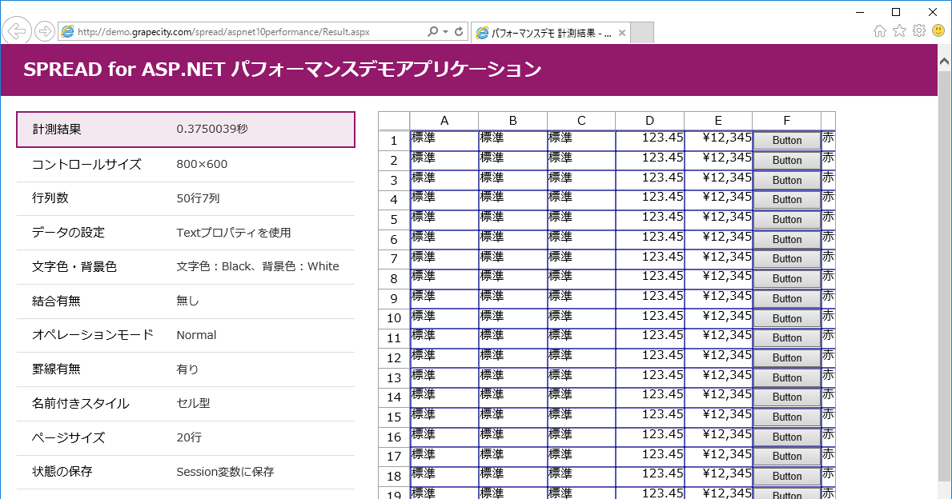The width and height of the screenshot is (952, 499).
Task: Open the Home icon in browser toolbar
Action: 880,31
